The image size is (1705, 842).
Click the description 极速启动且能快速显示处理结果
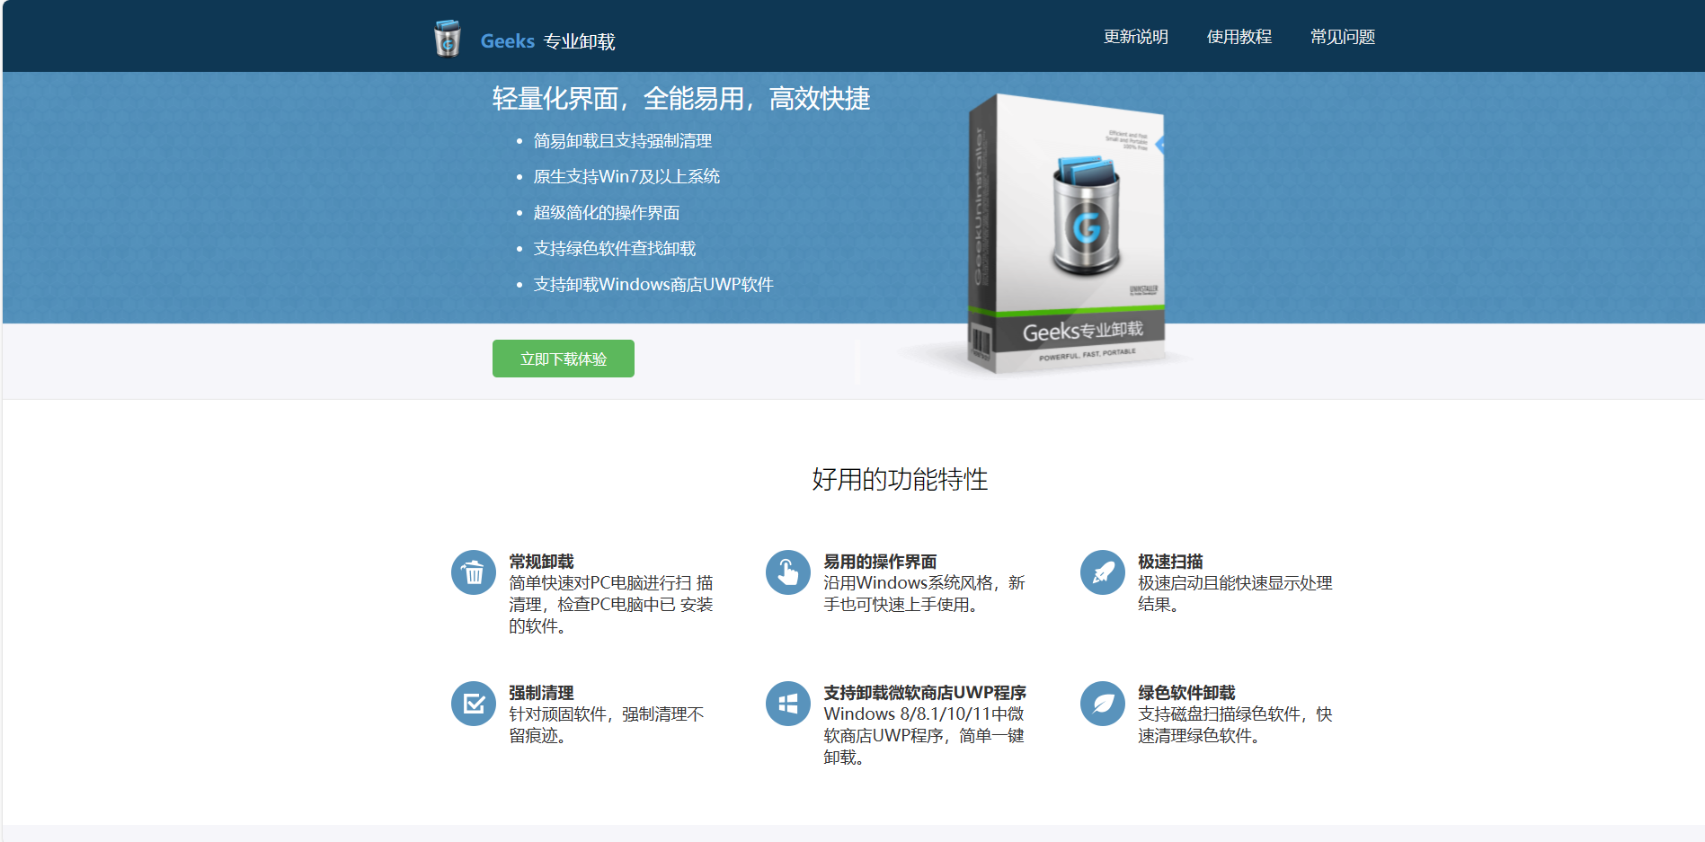pyautogui.click(x=1235, y=594)
